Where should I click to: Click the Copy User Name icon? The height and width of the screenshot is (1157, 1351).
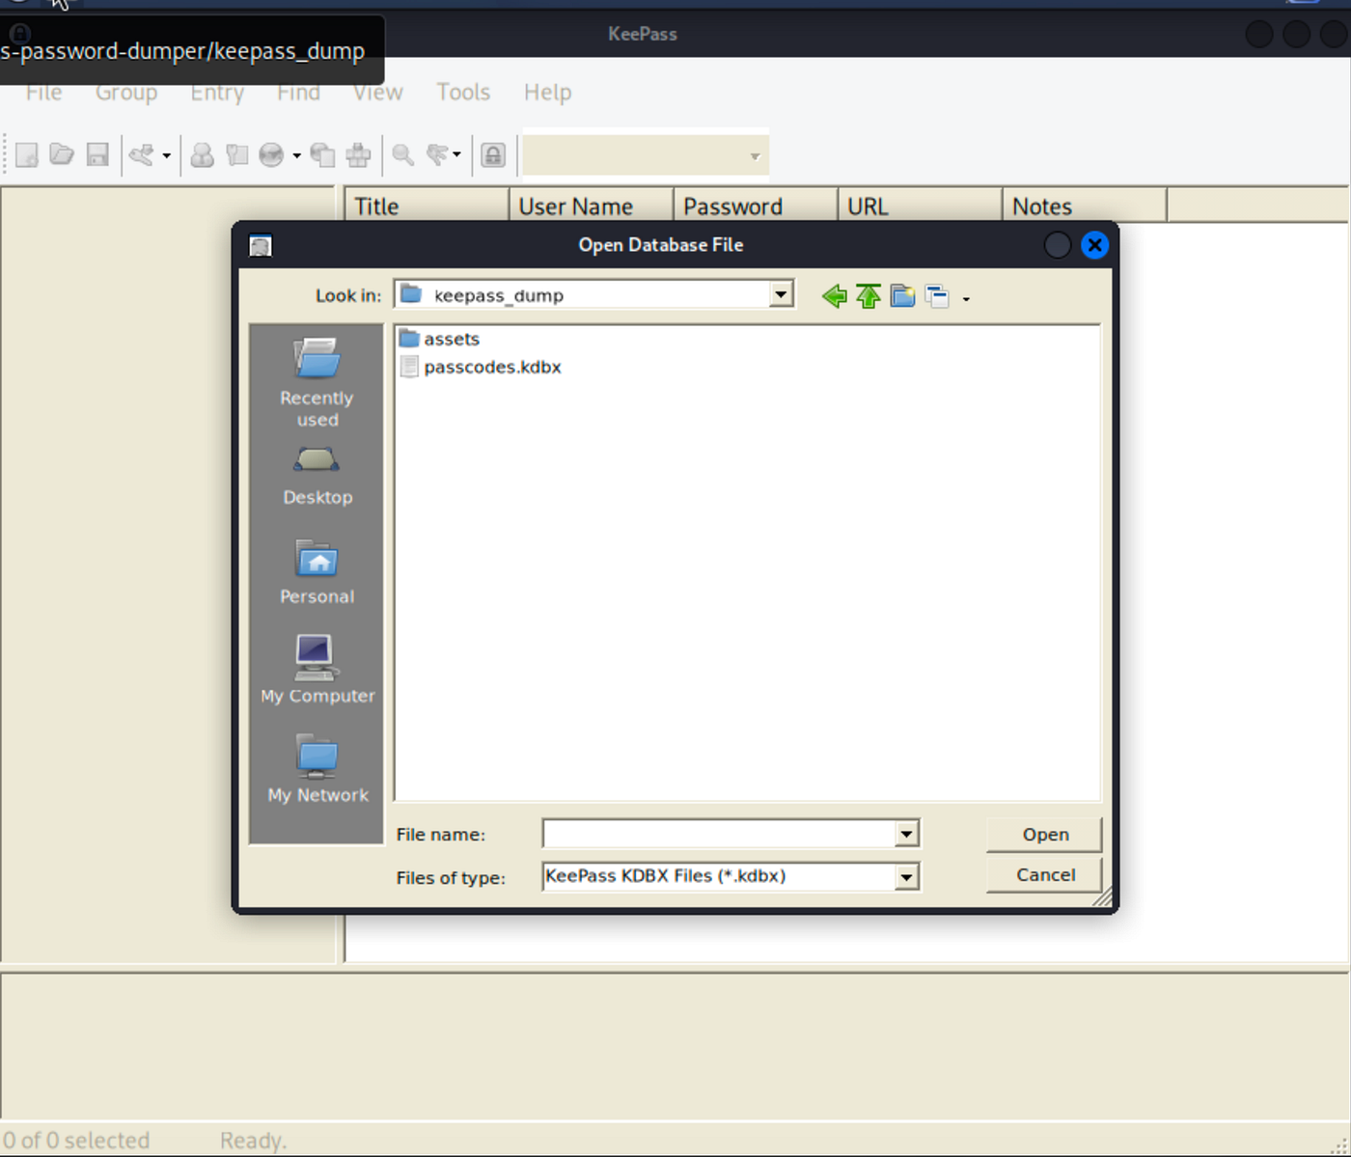(x=202, y=154)
